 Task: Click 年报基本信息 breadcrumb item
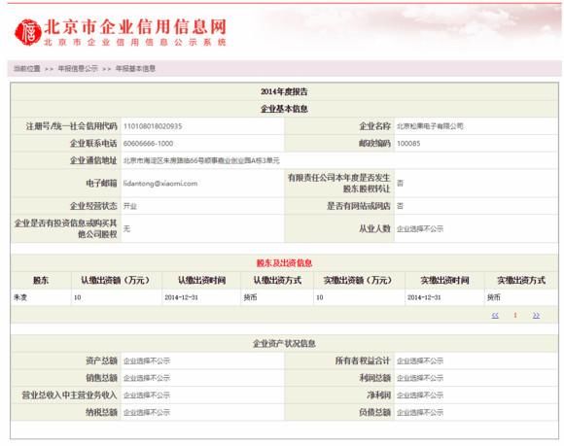point(135,68)
